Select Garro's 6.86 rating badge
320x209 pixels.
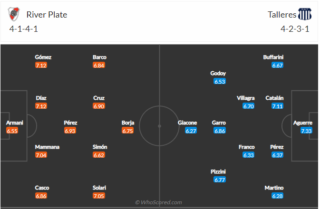(x=219, y=131)
